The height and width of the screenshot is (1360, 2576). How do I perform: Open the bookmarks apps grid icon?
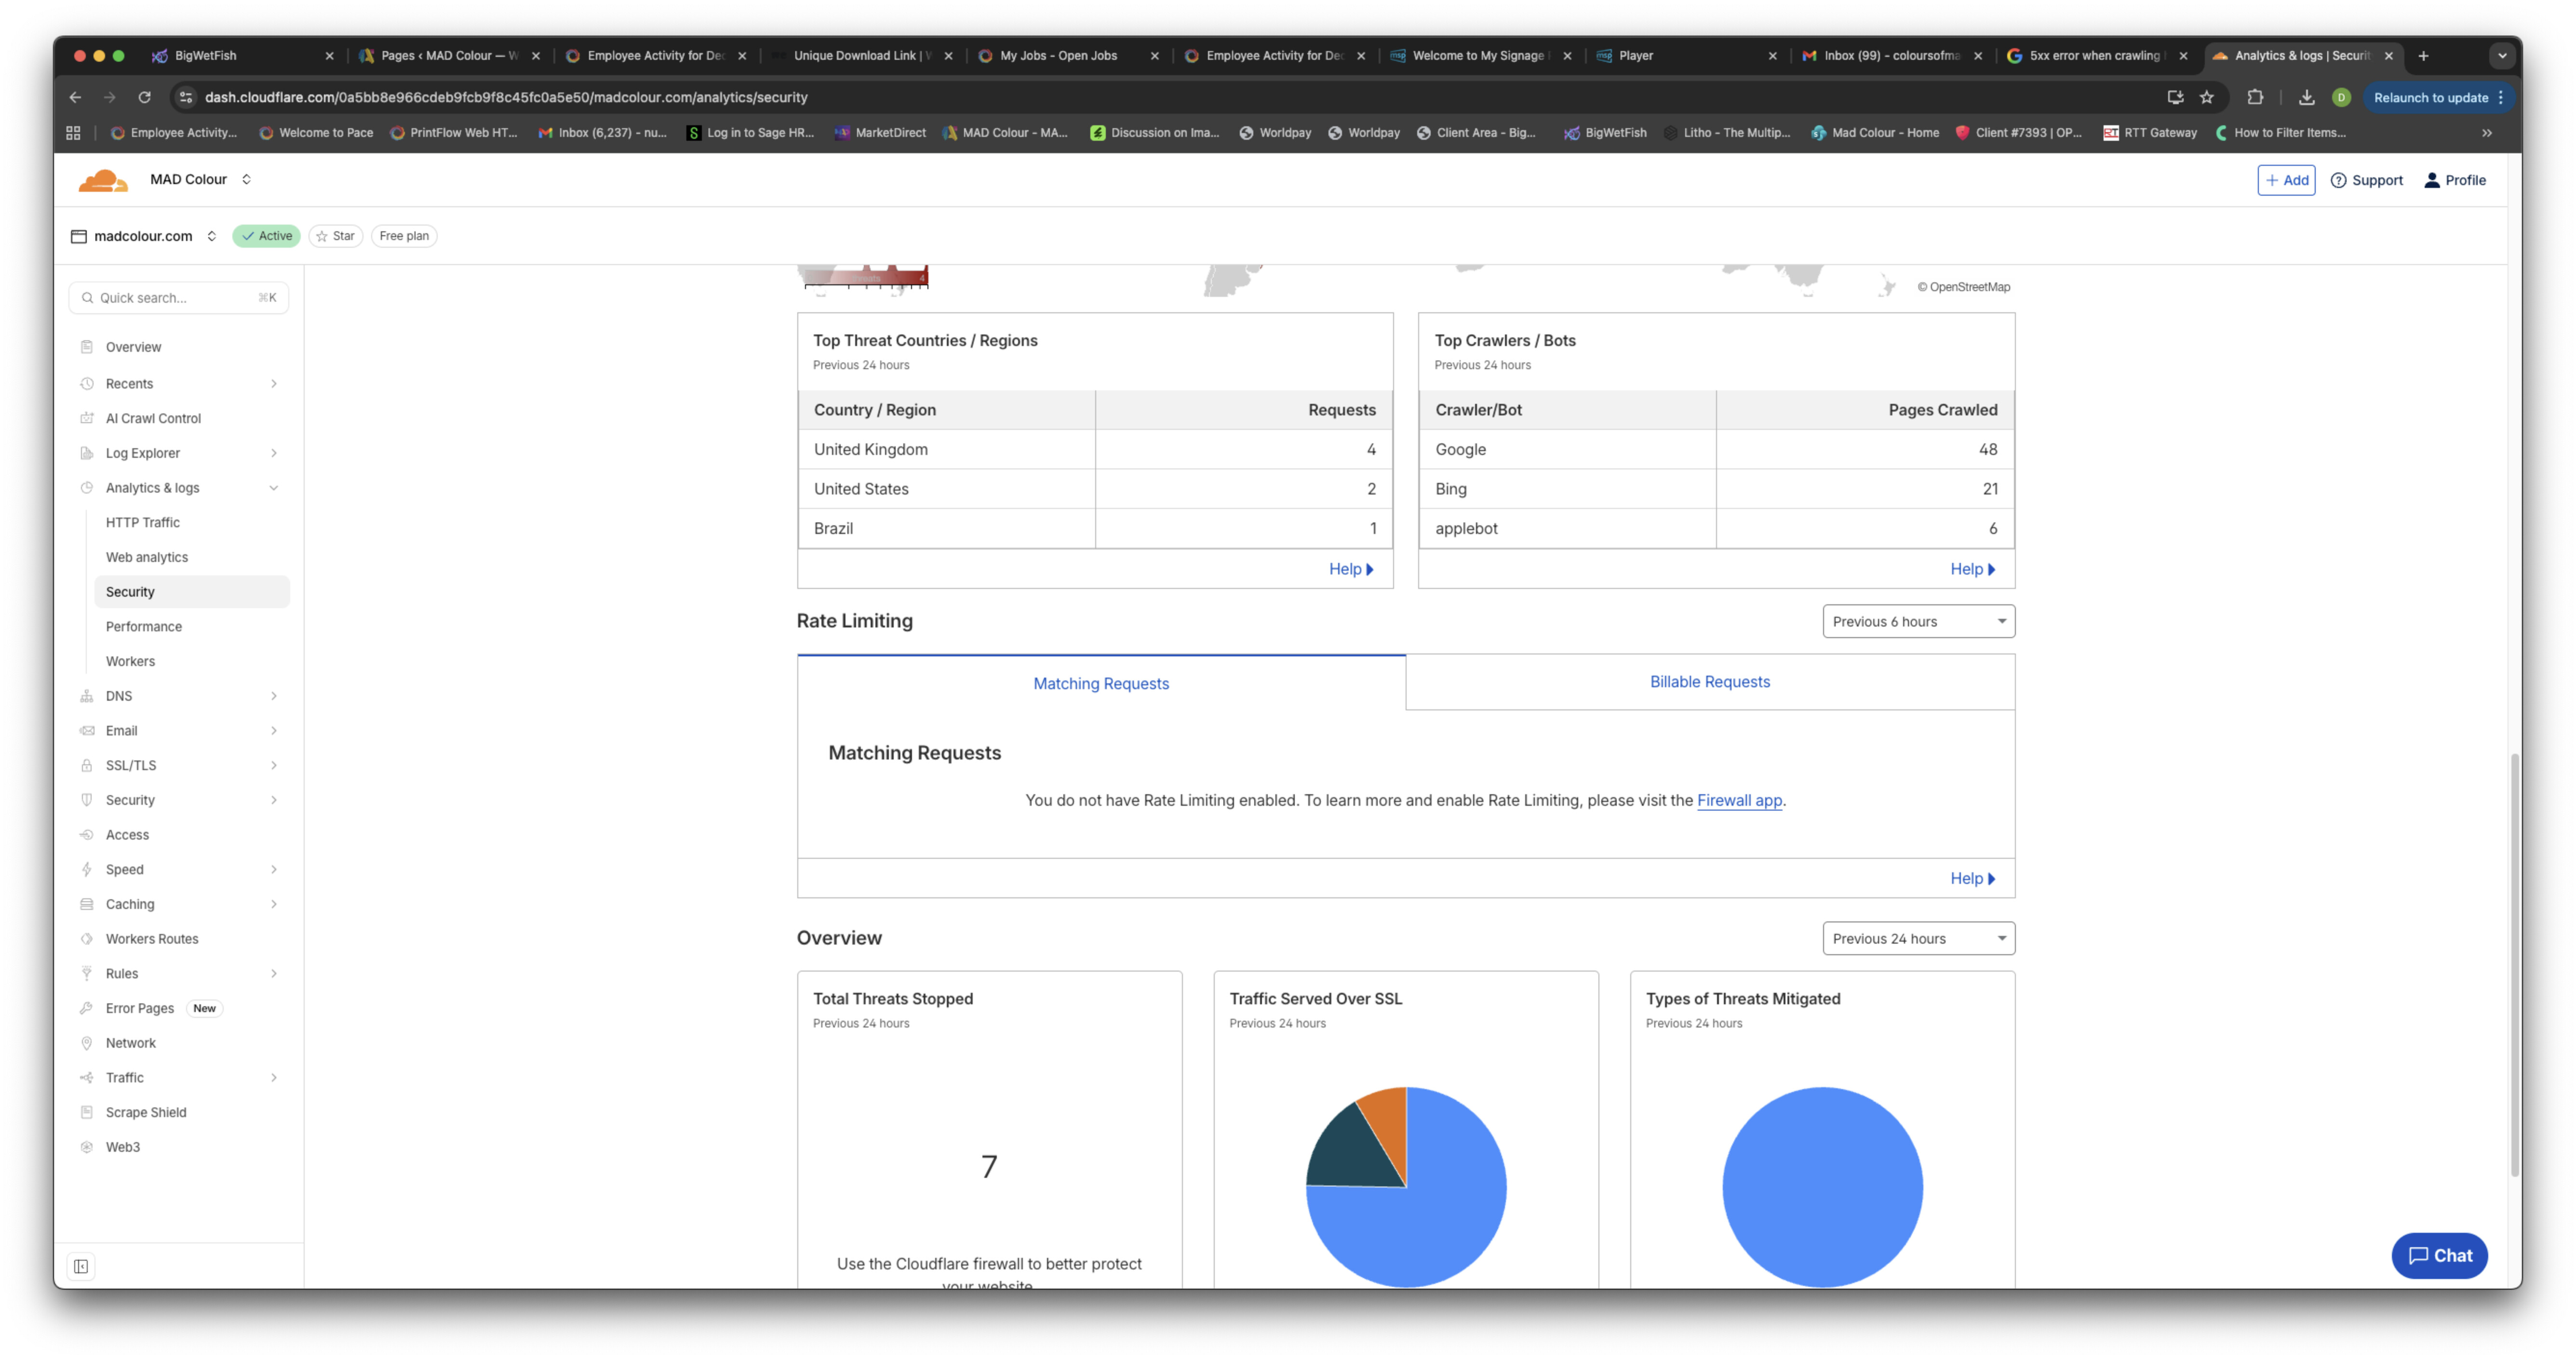[73, 132]
